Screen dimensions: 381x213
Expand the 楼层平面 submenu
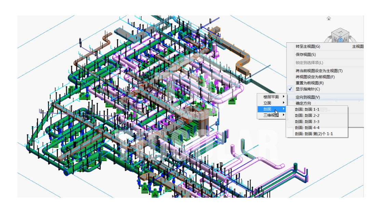pos(271,97)
